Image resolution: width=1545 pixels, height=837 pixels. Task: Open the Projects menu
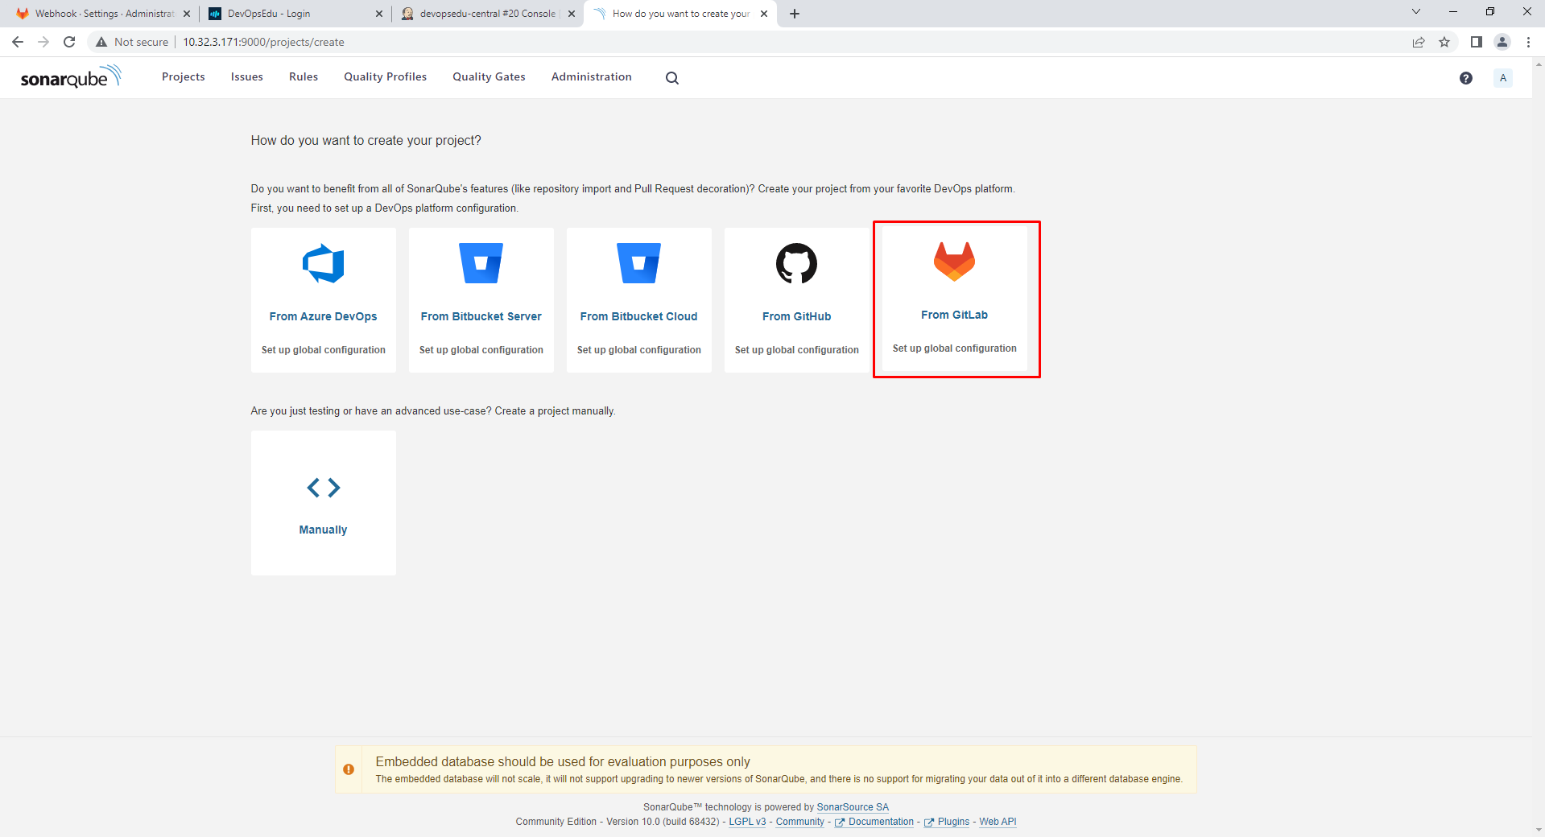point(184,76)
